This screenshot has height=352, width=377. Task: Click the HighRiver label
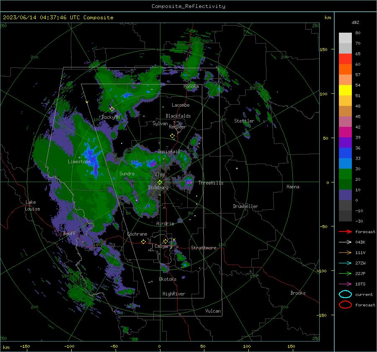click(174, 294)
